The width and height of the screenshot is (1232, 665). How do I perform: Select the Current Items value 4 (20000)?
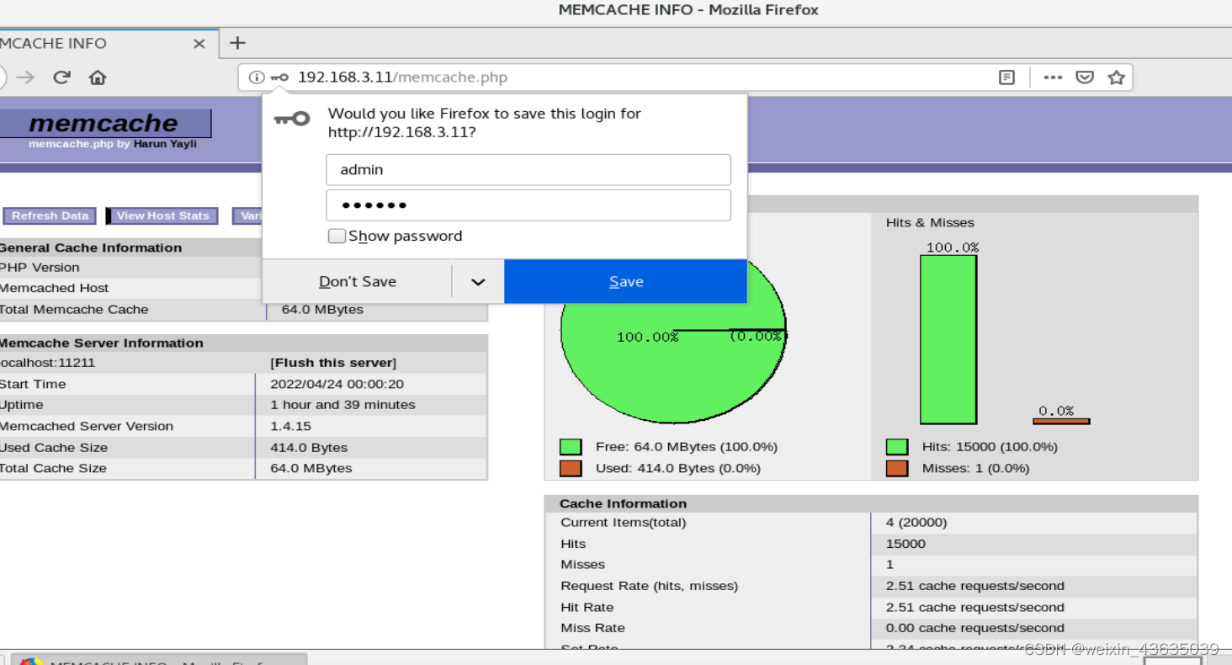(x=916, y=523)
